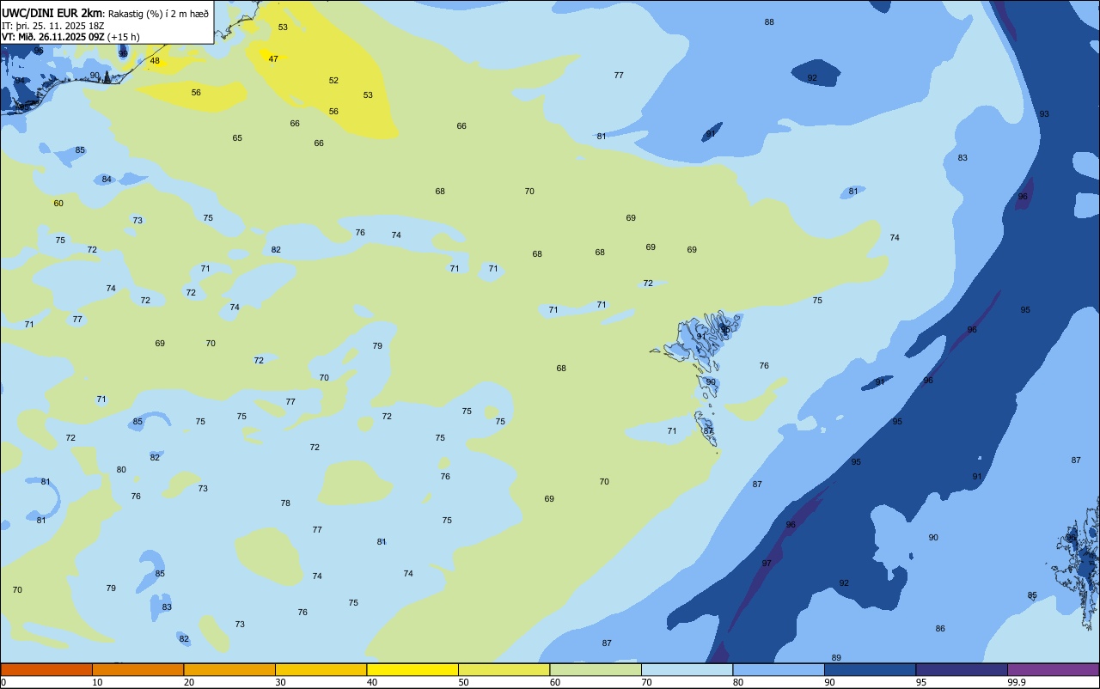
Task: Select the bright yellow 40–50 legend swatch
Action: pos(412,669)
